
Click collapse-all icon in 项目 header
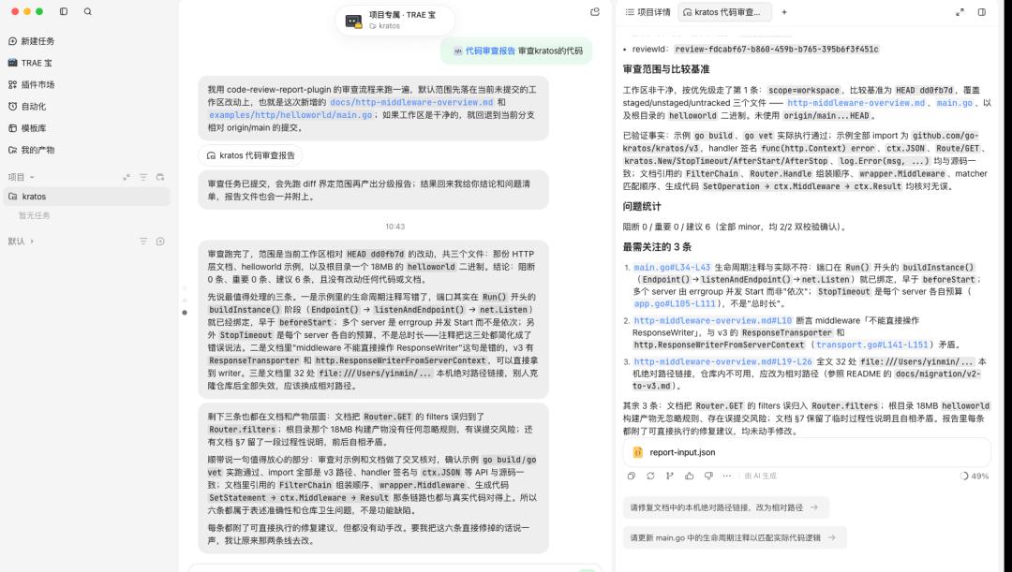pyautogui.click(x=126, y=177)
